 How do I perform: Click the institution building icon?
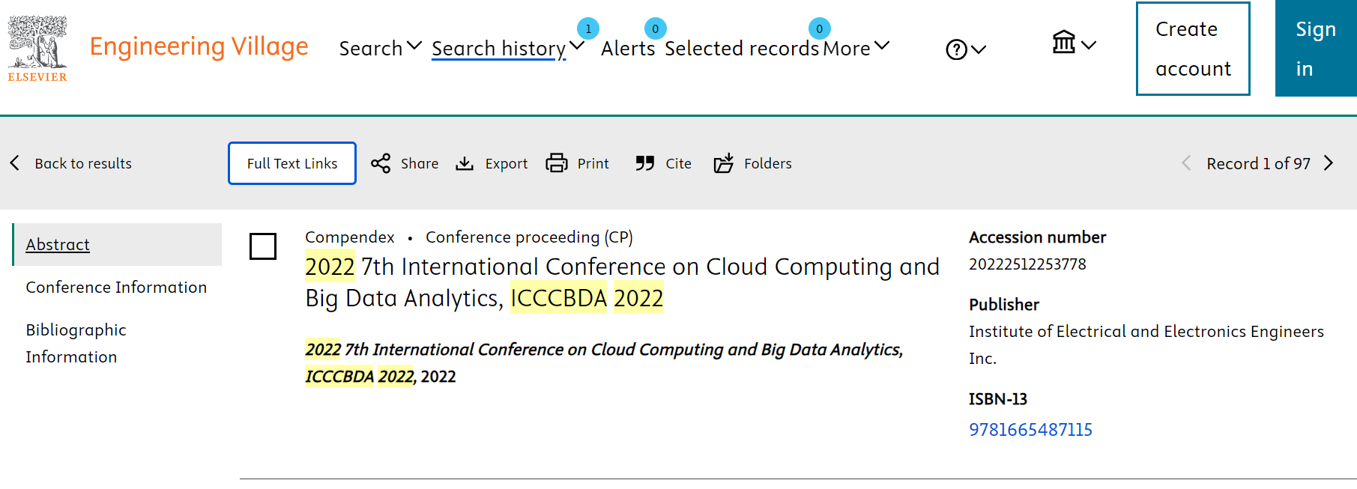(1064, 42)
